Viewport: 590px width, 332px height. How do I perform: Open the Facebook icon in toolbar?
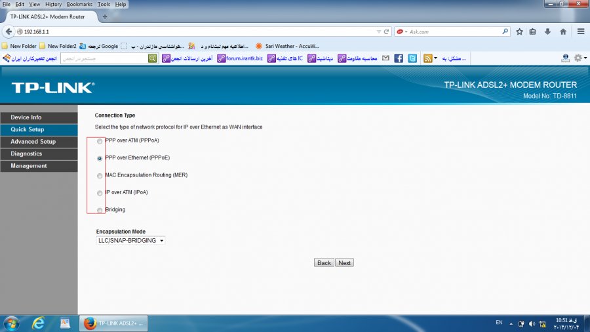click(x=399, y=58)
